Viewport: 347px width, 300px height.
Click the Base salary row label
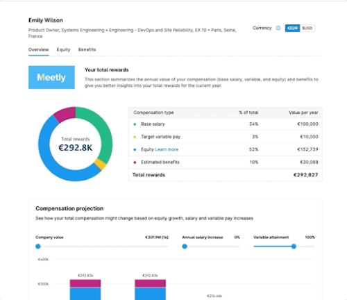[153, 124]
